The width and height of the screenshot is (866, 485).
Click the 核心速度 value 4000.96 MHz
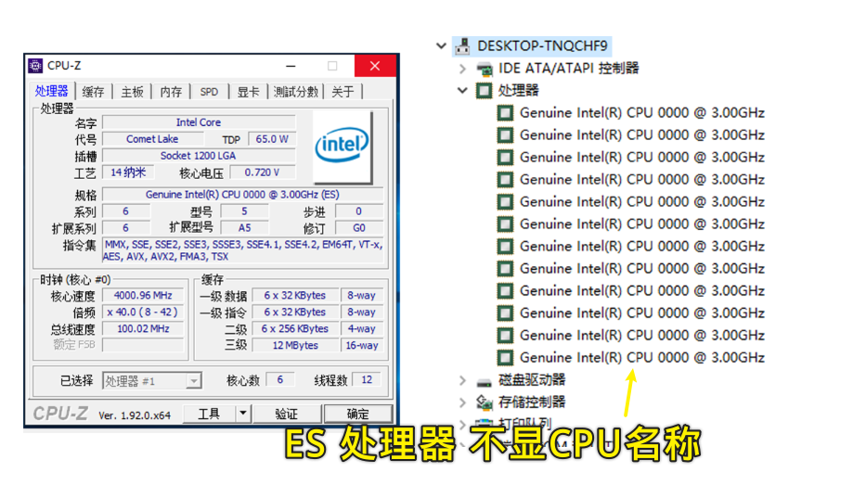point(143,295)
